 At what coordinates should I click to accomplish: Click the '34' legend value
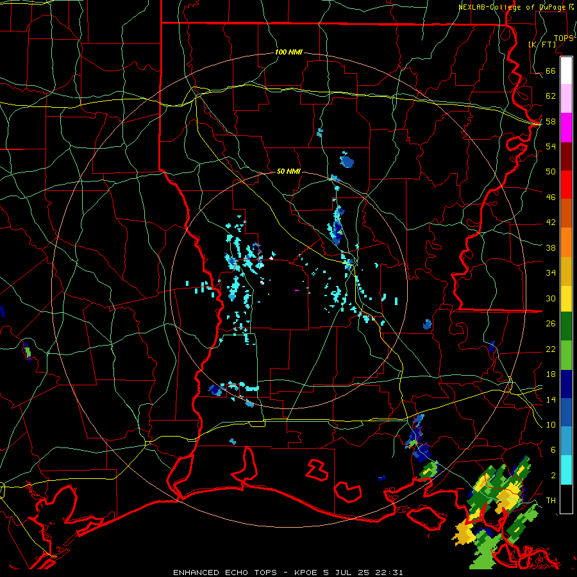[551, 273]
